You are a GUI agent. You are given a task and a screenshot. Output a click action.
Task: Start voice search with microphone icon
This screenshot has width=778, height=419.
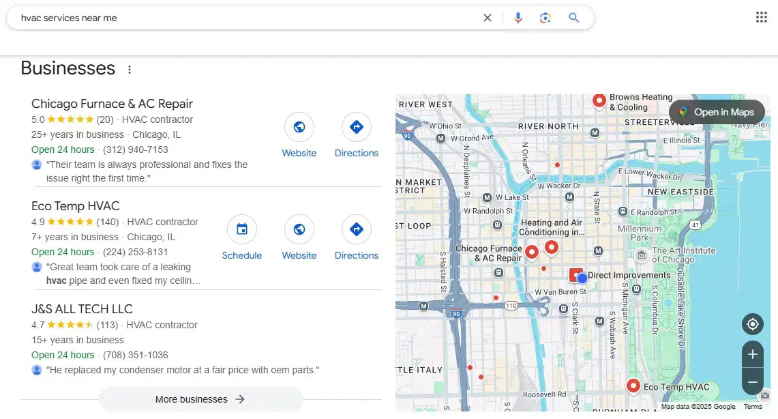[518, 18]
